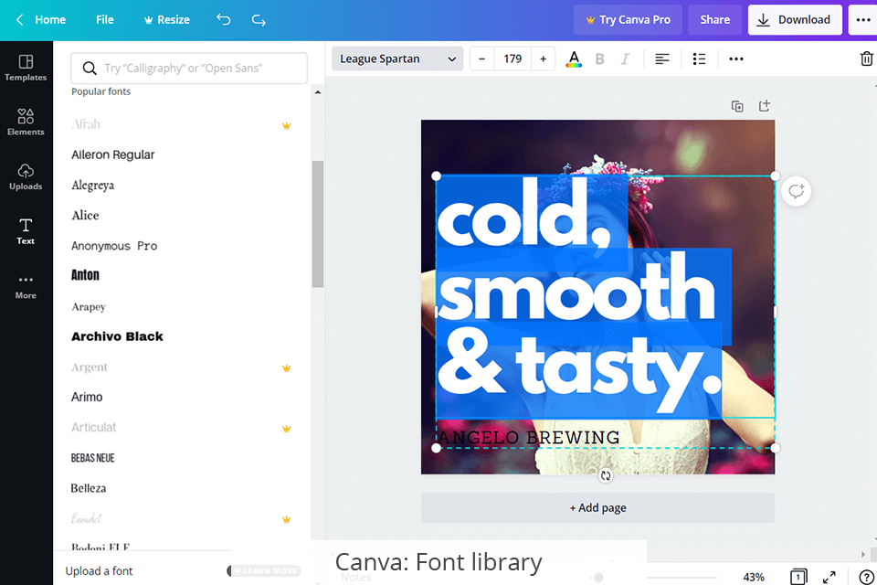Add a new page via top-right page icon
877x585 pixels.
(x=765, y=106)
